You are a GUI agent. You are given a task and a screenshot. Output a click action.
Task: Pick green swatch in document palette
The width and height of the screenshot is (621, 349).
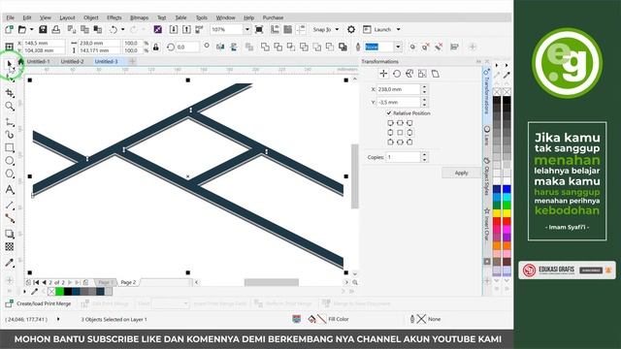pyautogui.click(x=59, y=292)
